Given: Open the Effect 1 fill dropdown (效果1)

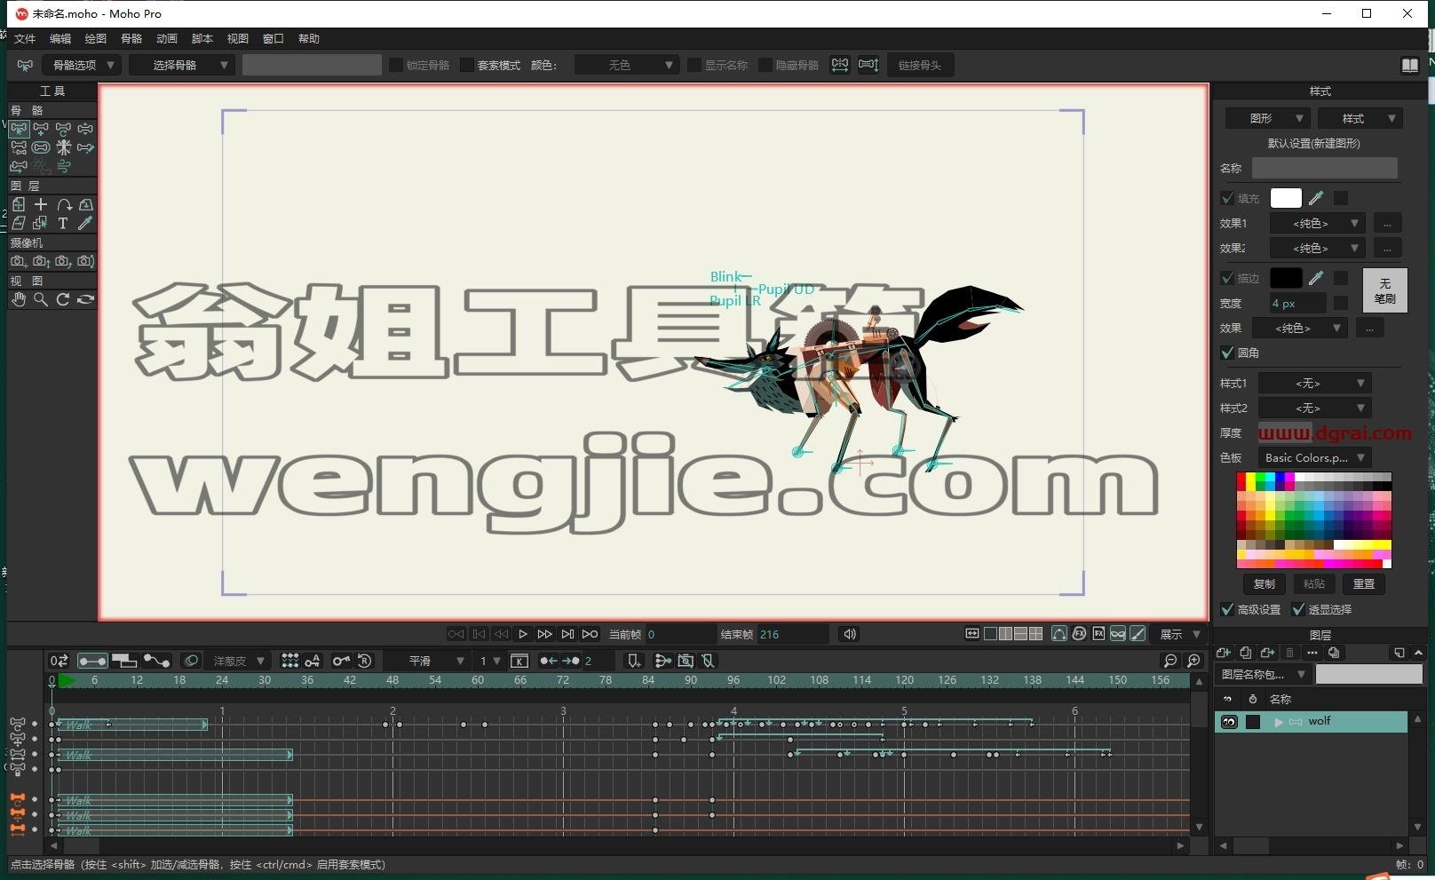Looking at the screenshot, I should 1317,223.
